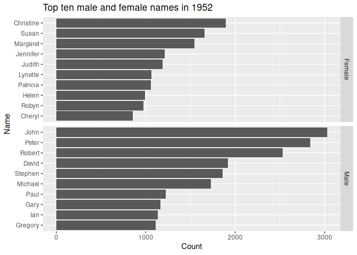Click the chart title text

click(128, 7)
